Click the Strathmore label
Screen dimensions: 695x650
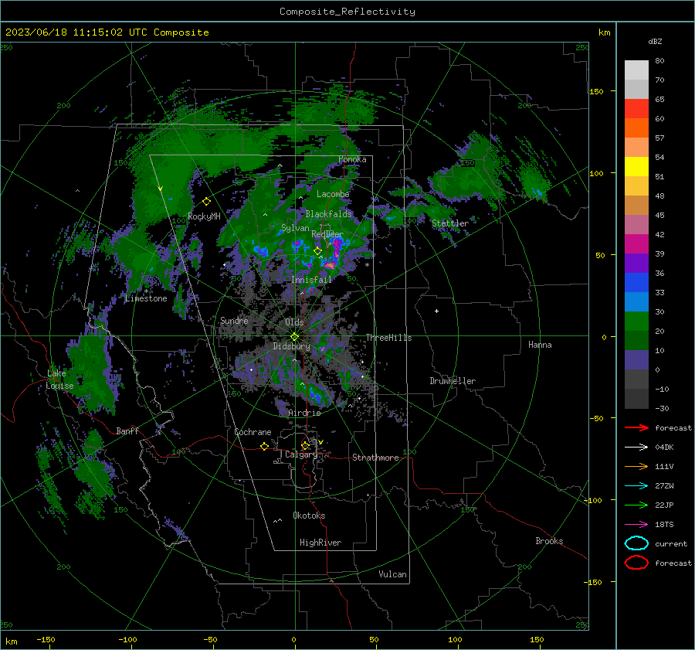click(x=375, y=458)
